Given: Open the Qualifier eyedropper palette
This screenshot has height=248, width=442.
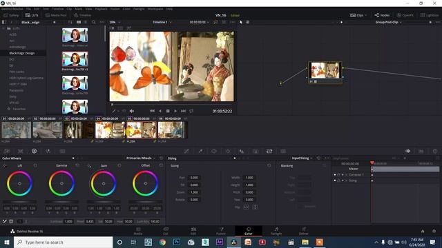Looking at the screenshot, I should (200, 151).
